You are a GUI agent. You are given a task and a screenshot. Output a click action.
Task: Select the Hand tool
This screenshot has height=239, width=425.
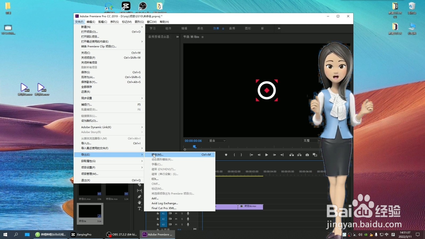click(139, 203)
